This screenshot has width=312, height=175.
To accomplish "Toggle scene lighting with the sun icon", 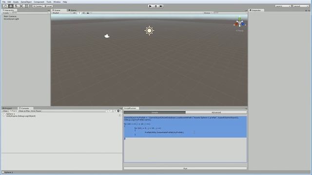I will [79, 13].
